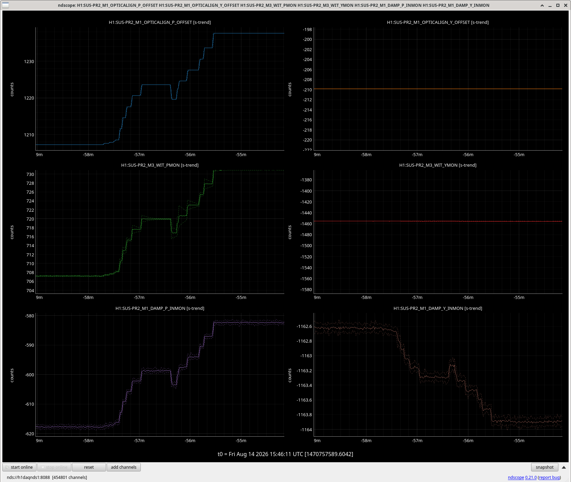Viewport: 571px width, 482px height.
Task: Click the nds://h1daqnds1:8088 server status text
Action: pyautogui.click(x=47, y=477)
